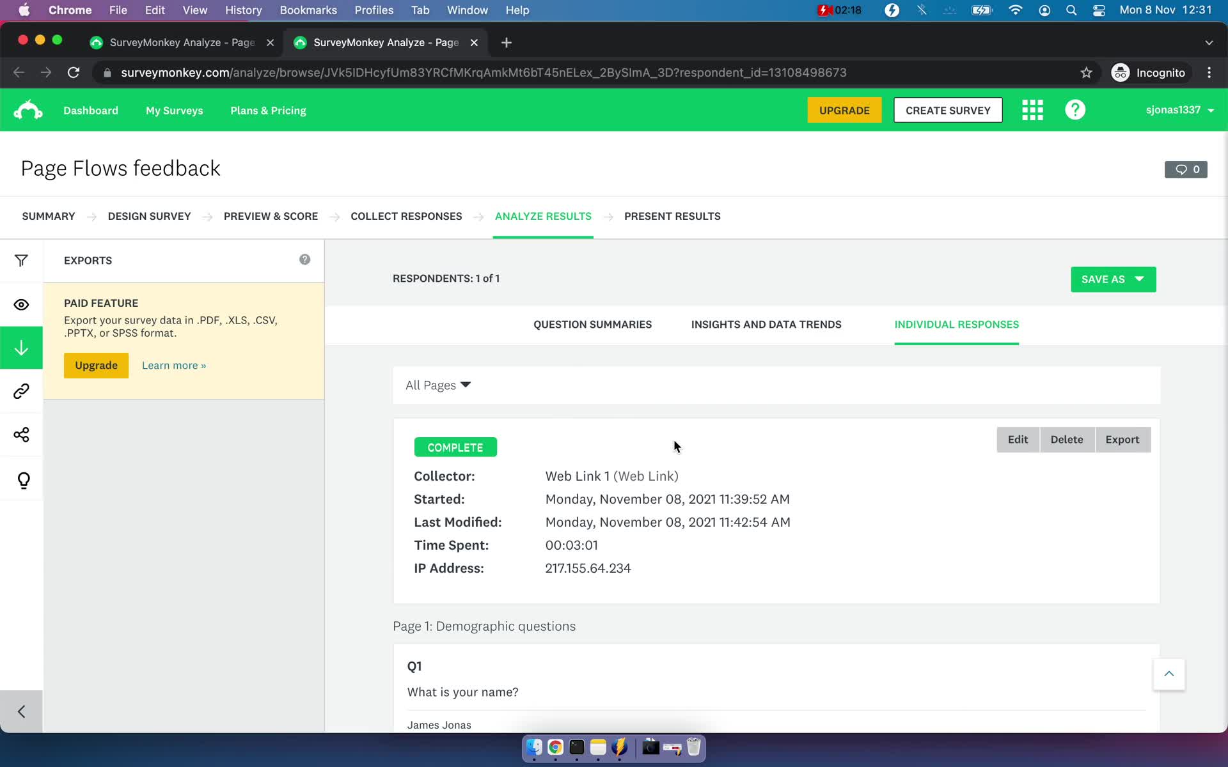The width and height of the screenshot is (1228, 767).
Task: Click the Delete response button
Action: pos(1067,439)
